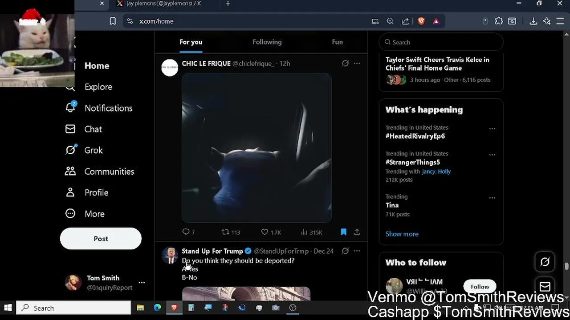Launch Microsoft Edge from the taskbar
The height and width of the screenshot is (320, 570).
point(157,308)
